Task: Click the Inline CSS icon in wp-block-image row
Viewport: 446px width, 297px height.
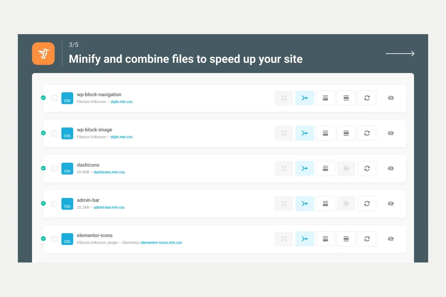Action: pyautogui.click(x=346, y=133)
